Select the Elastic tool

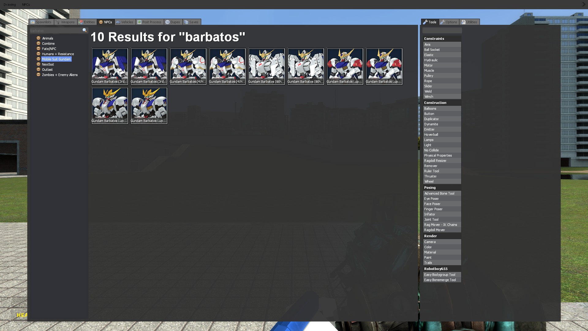pos(442,55)
